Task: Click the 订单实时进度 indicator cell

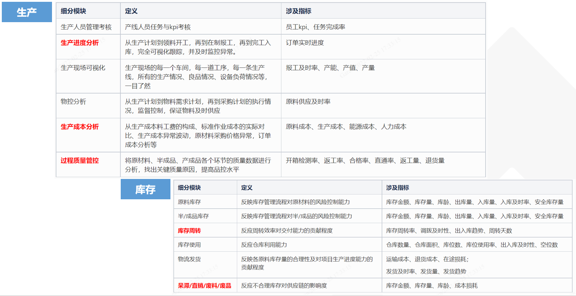Action: click(x=305, y=43)
